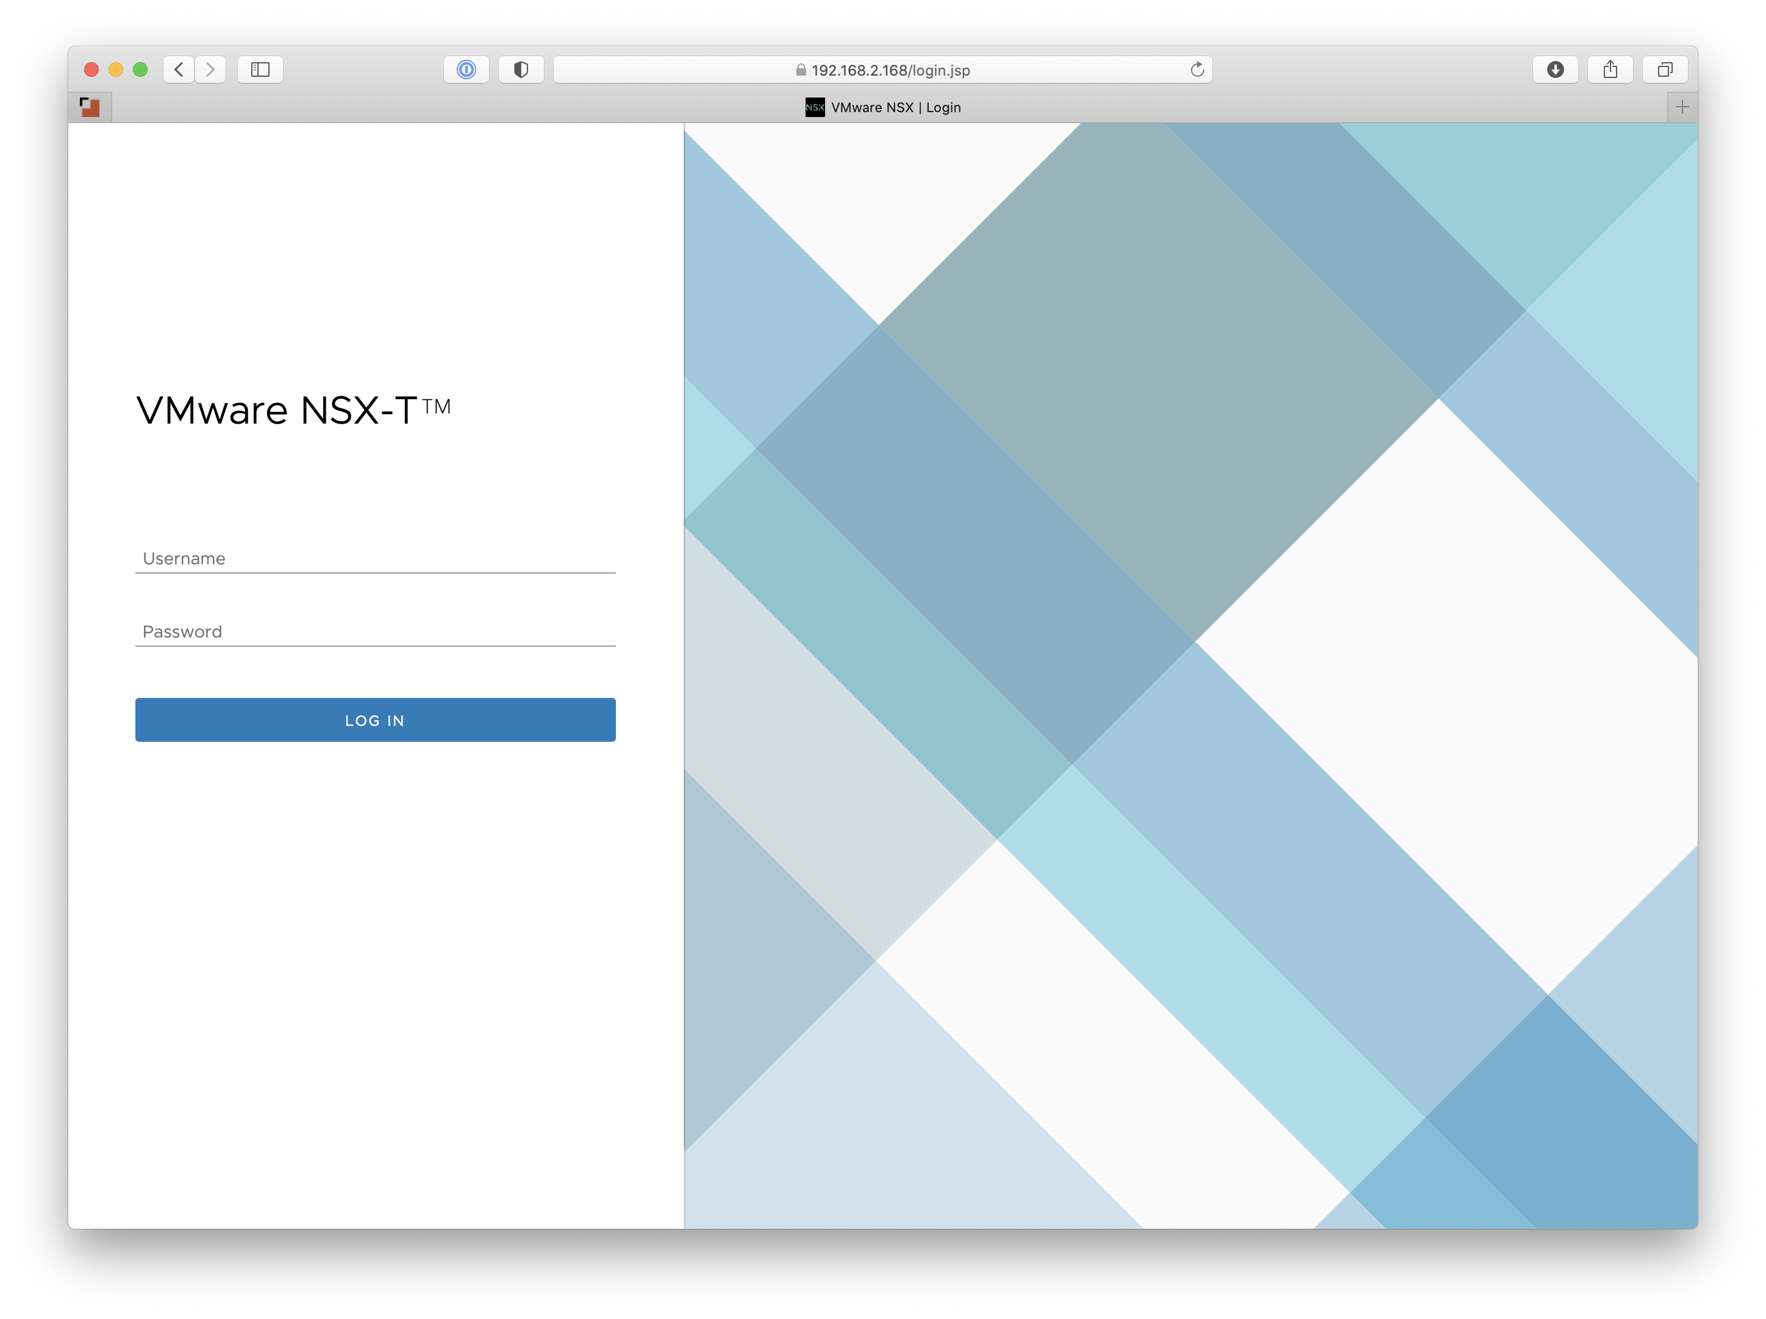The image size is (1766, 1319).
Task: Show the tab overview
Action: click(x=1665, y=69)
